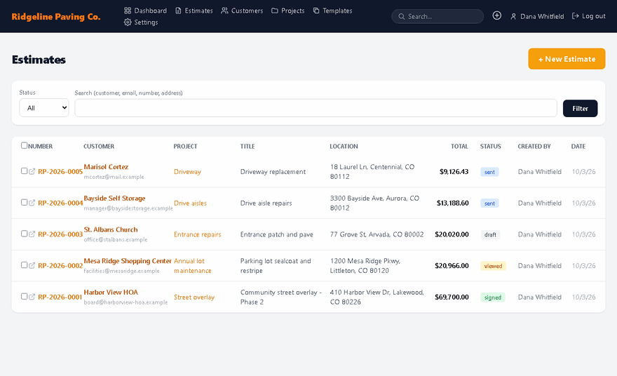Open estimate number RP-2026-0002
Image resolution: width=617 pixels, height=376 pixels.
(x=60, y=266)
